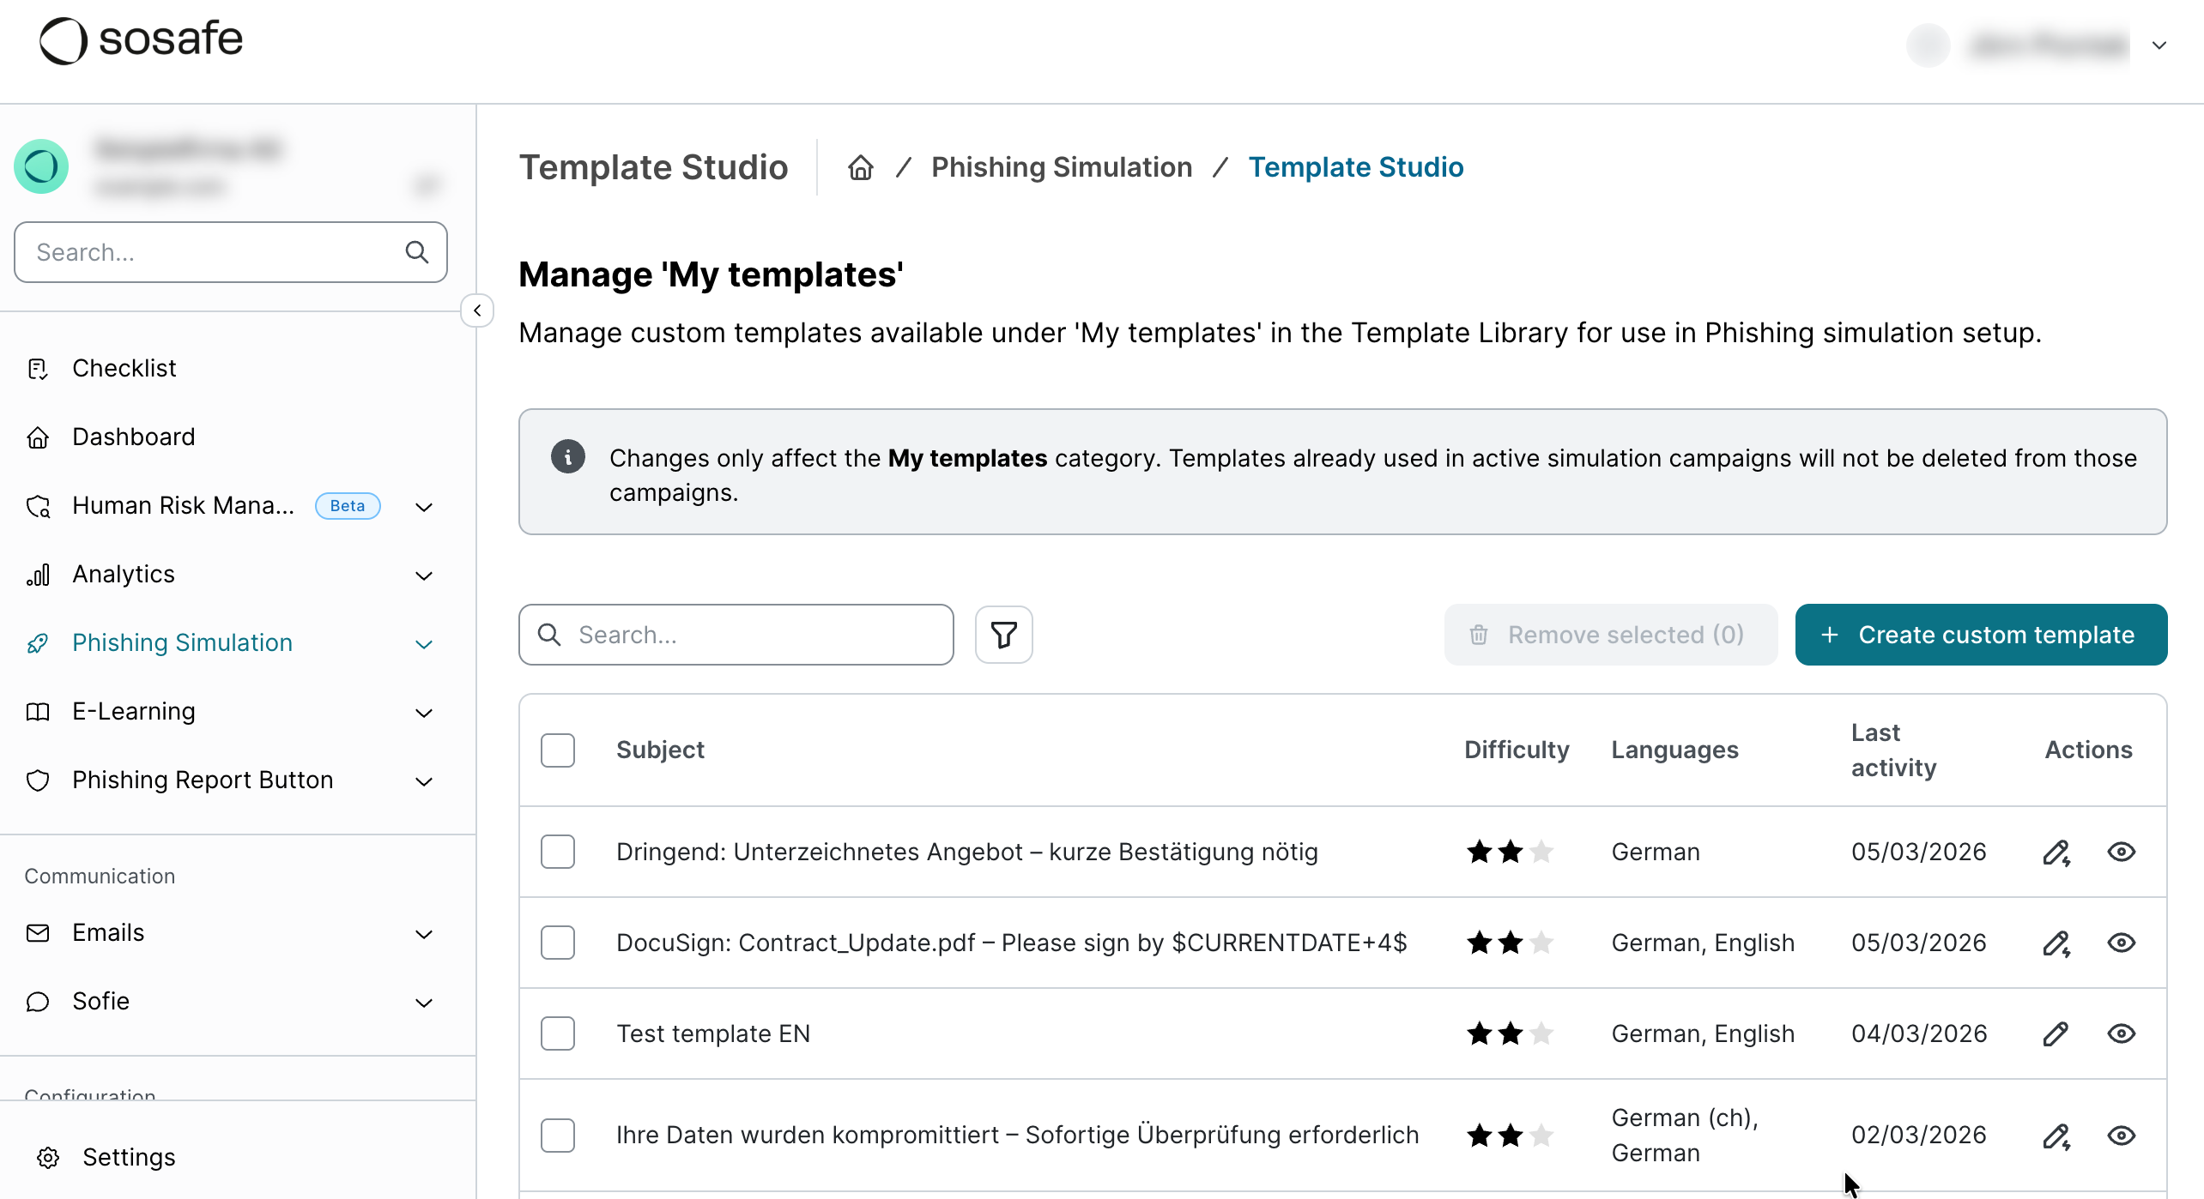Click the filter funnel icon
The width and height of the screenshot is (2204, 1199).
pos(1003,635)
